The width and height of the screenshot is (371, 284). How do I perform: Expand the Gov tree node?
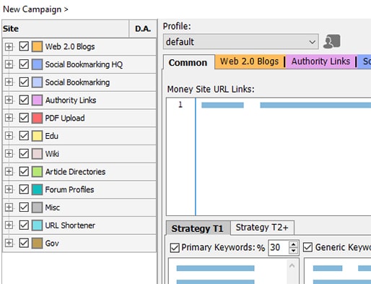click(x=9, y=243)
